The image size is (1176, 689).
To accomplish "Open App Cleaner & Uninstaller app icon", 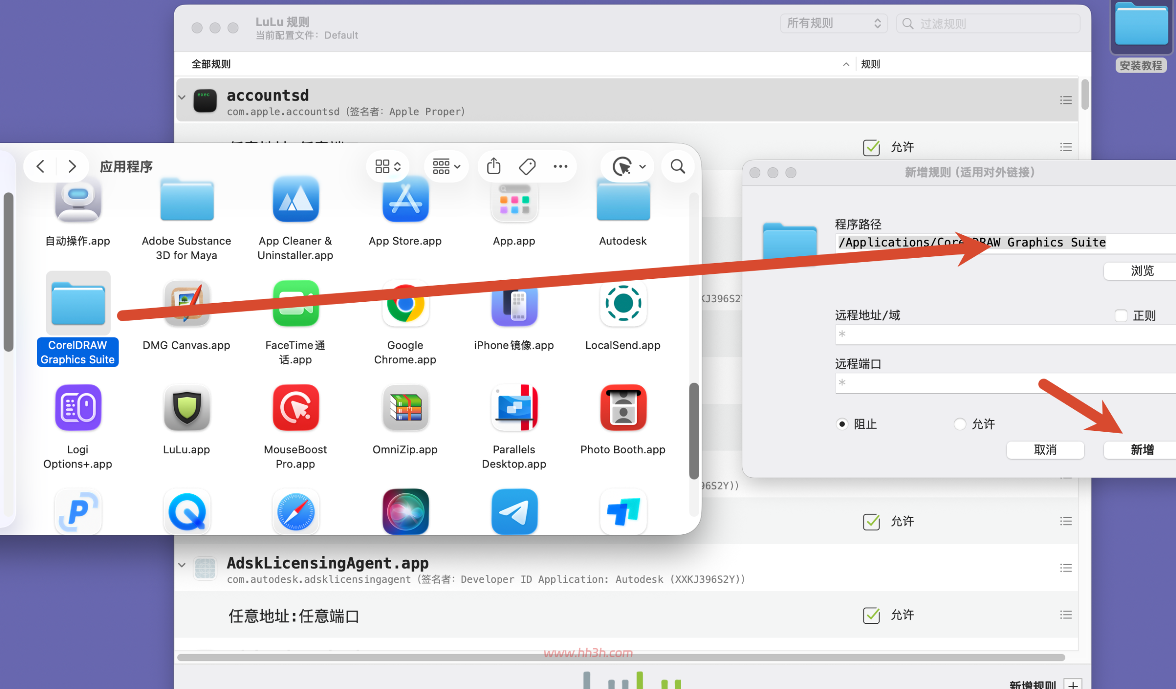I will point(296,200).
